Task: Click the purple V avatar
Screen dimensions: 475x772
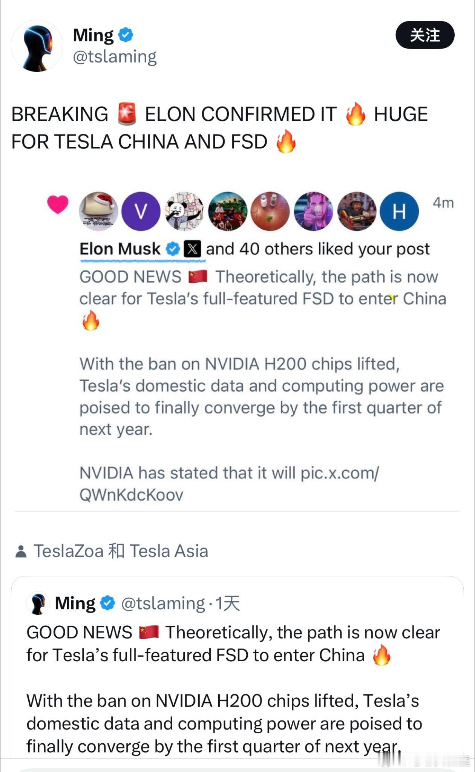Action: tap(141, 211)
